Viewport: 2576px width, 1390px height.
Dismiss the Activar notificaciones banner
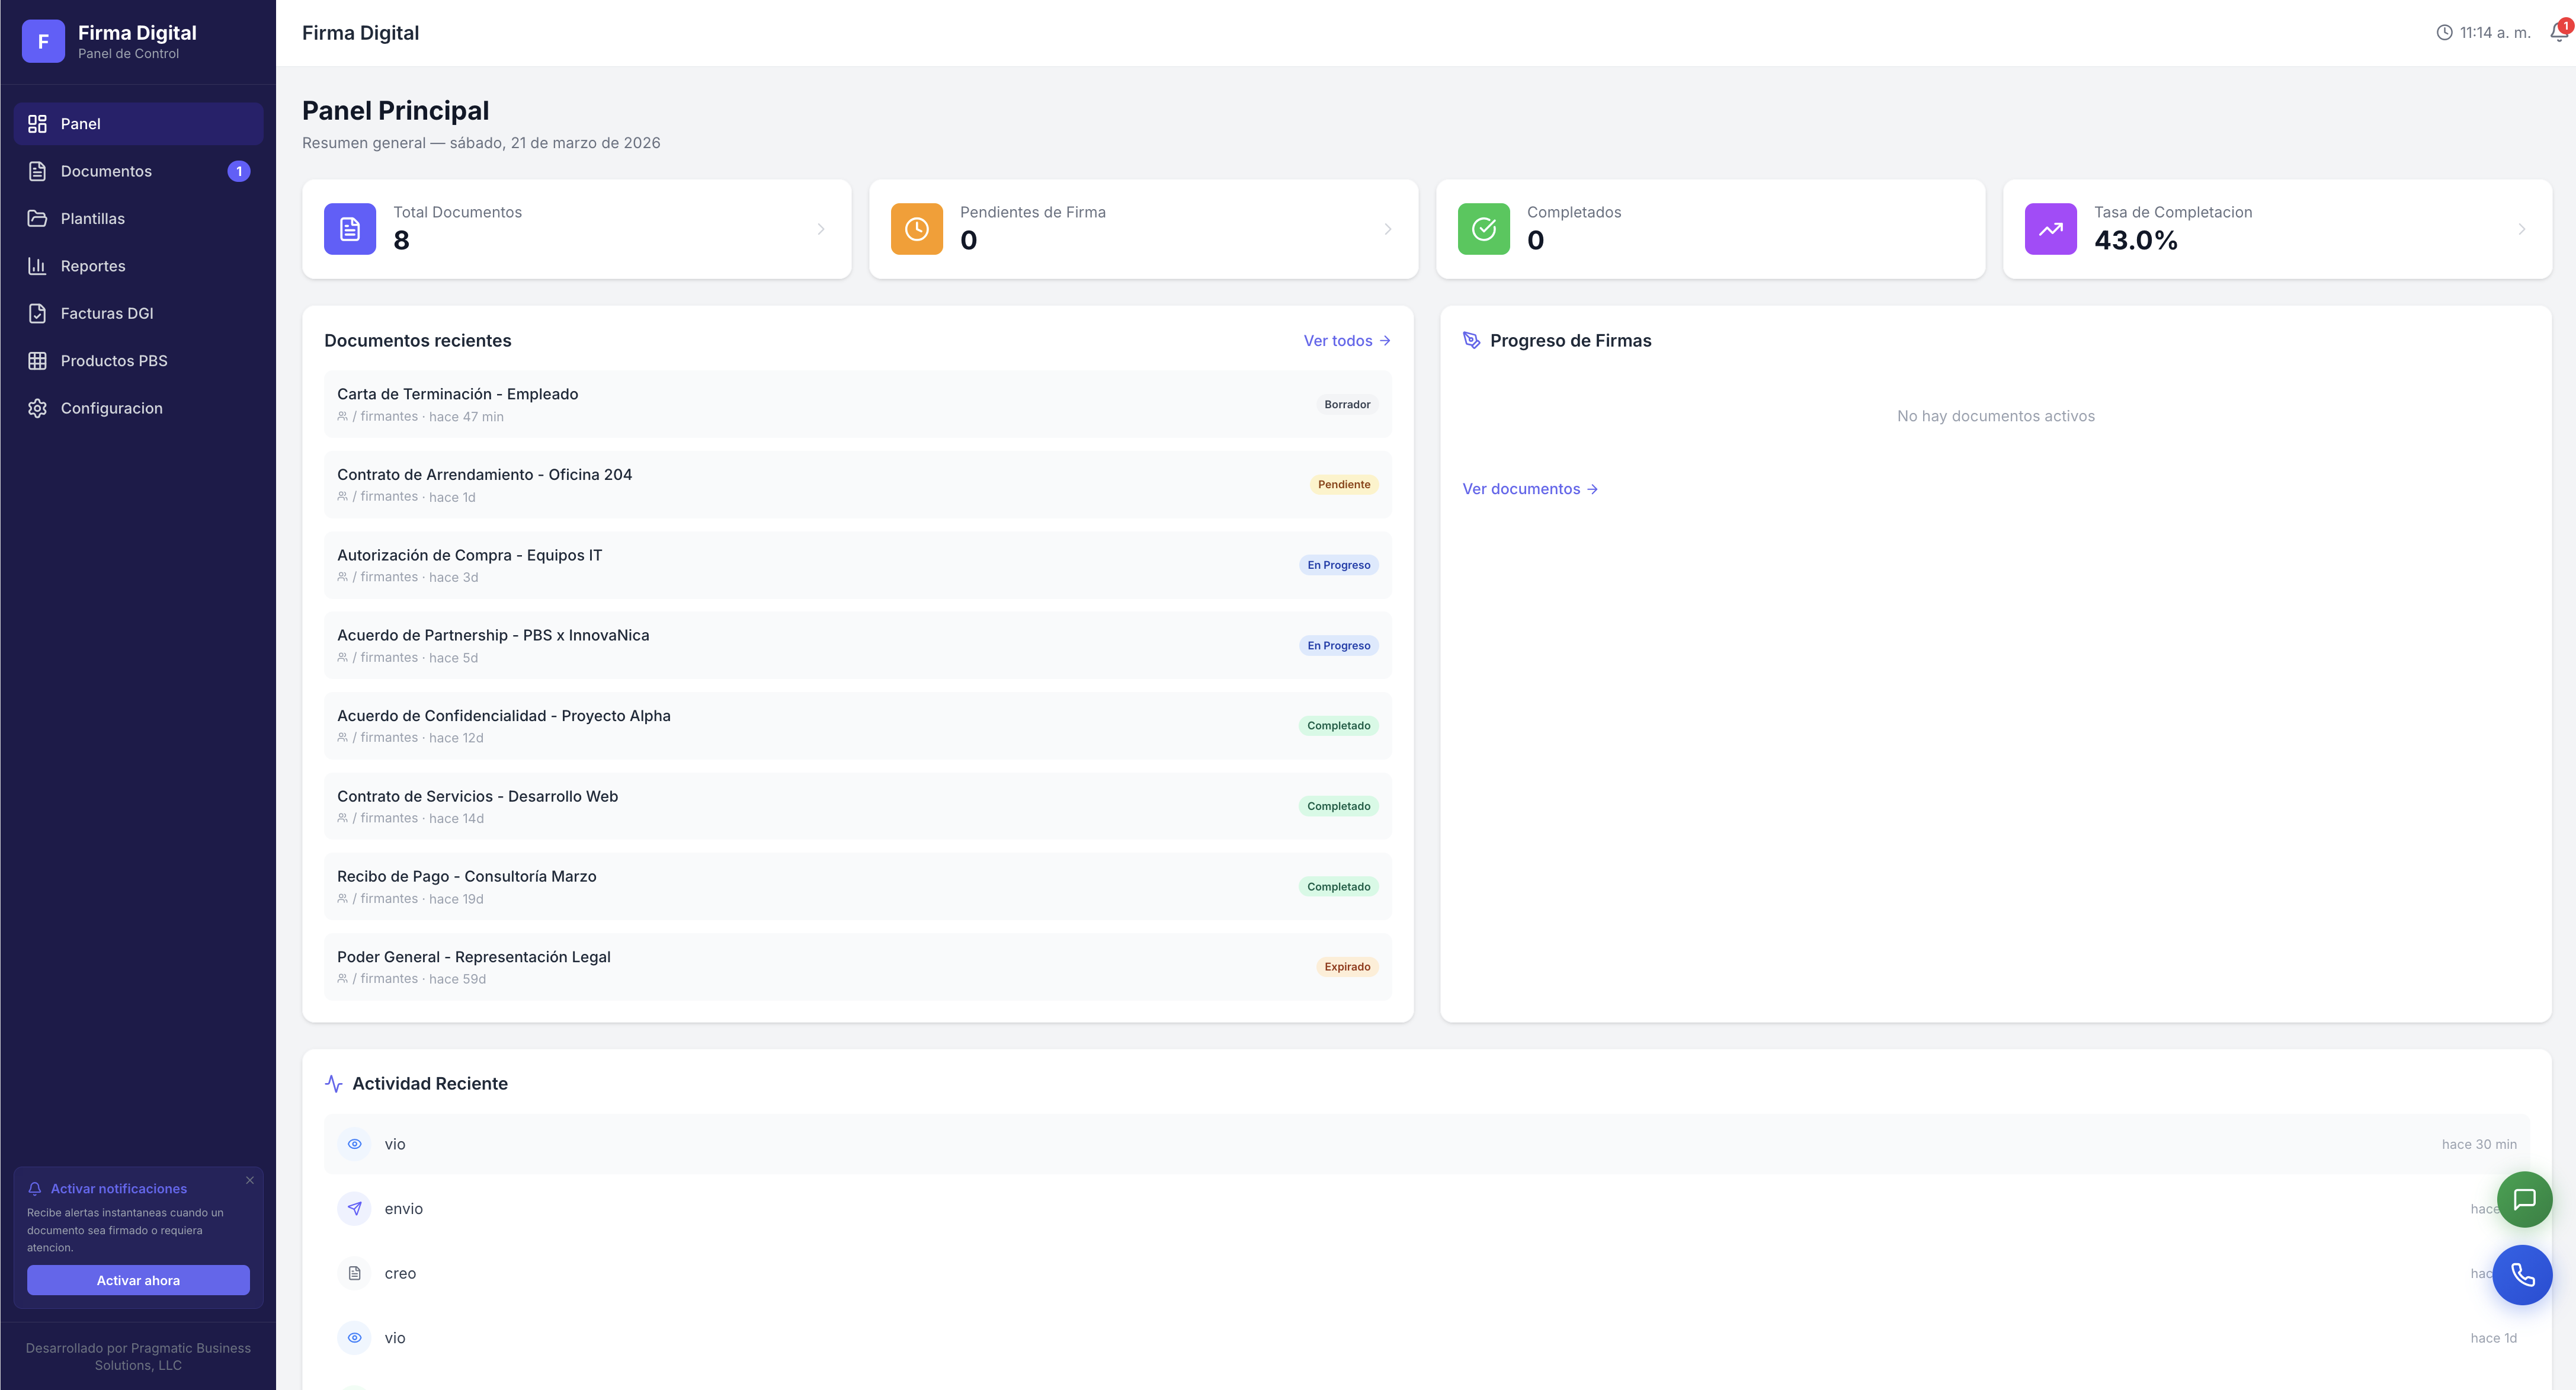[x=250, y=1180]
